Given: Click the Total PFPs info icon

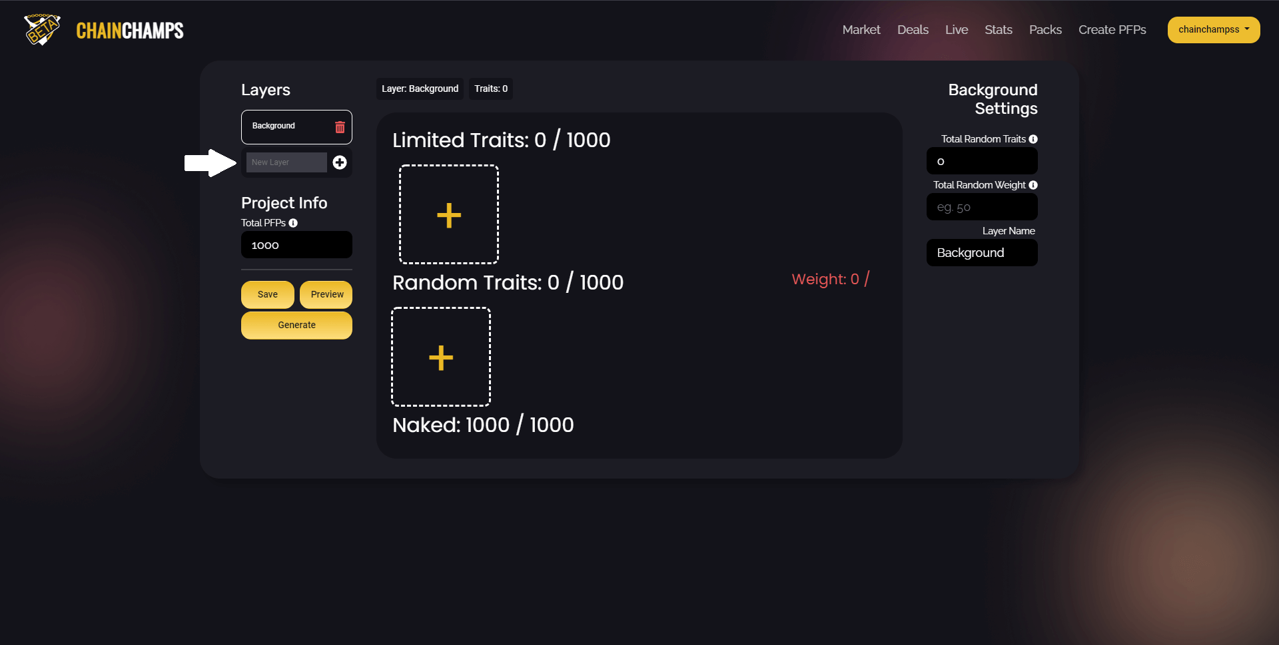Looking at the screenshot, I should [x=293, y=223].
